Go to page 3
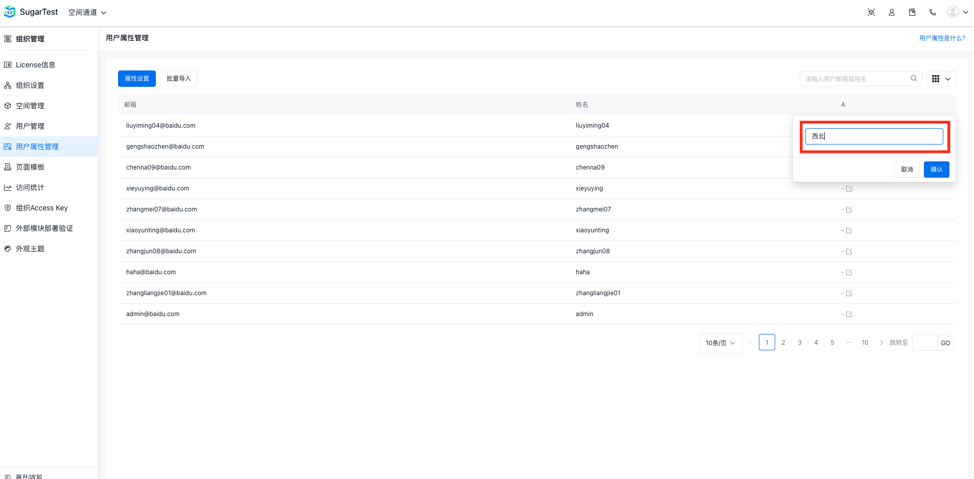The height and width of the screenshot is (479, 974). [x=800, y=343]
